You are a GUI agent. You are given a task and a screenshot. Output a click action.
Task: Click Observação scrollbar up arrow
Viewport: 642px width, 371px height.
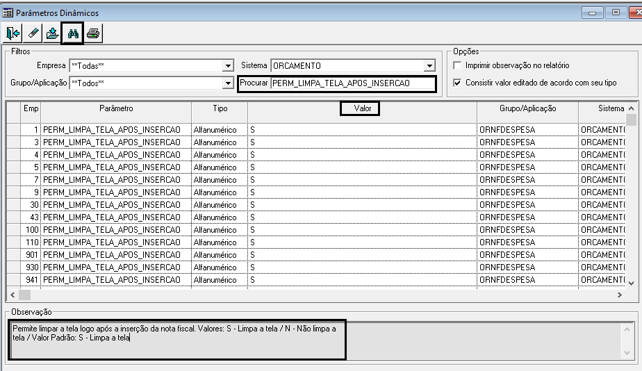627,329
